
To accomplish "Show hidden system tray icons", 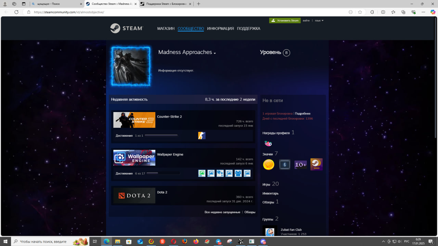I will 383,242.
